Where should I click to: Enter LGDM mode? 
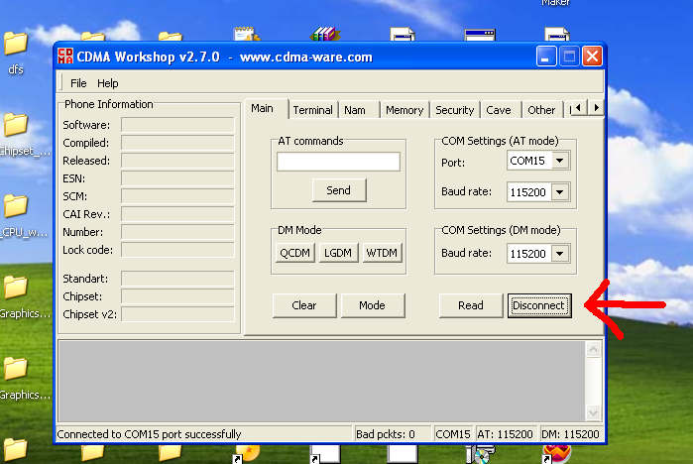[338, 253]
